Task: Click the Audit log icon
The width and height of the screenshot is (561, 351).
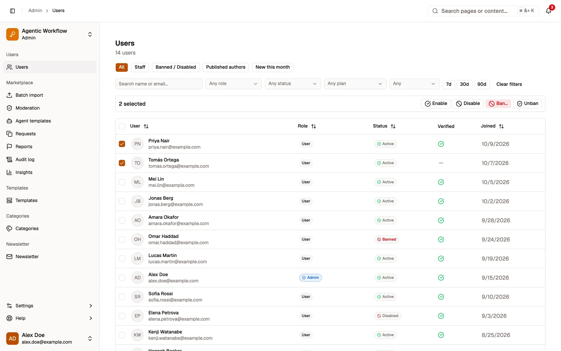Action: tap(9, 159)
